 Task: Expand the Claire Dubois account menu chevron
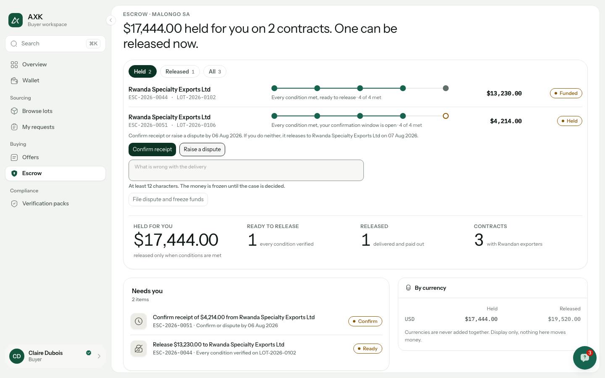click(99, 356)
